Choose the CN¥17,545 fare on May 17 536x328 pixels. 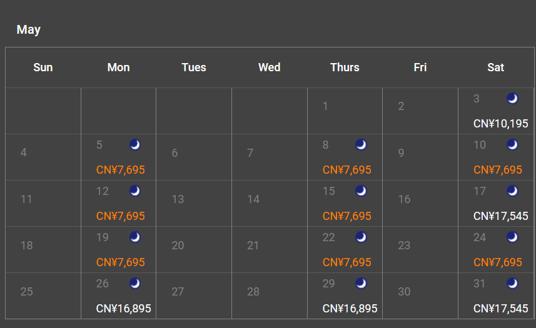point(500,216)
